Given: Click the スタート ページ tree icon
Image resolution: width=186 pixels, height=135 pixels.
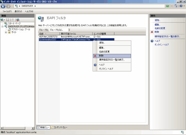Looking at the screenshot, I should (6, 23).
